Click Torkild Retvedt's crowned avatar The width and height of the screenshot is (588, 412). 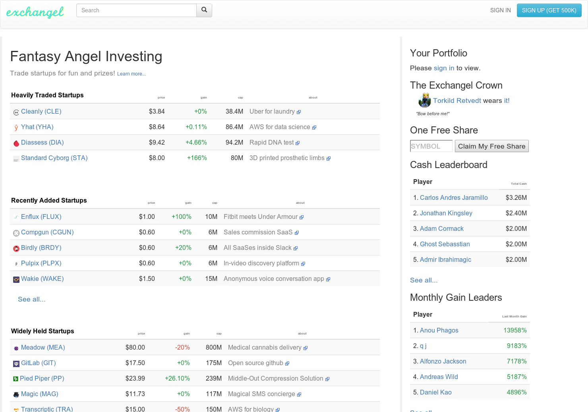pos(425,100)
